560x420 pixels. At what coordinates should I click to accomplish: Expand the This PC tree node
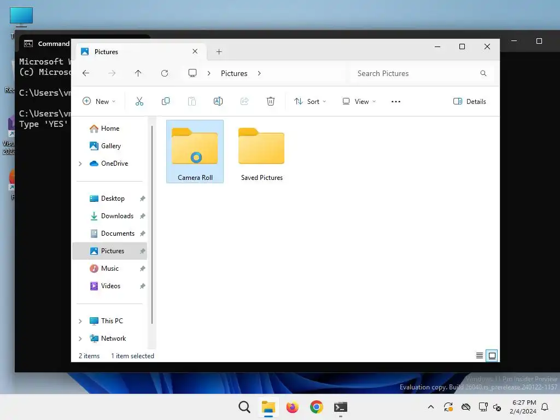click(x=80, y=321)
